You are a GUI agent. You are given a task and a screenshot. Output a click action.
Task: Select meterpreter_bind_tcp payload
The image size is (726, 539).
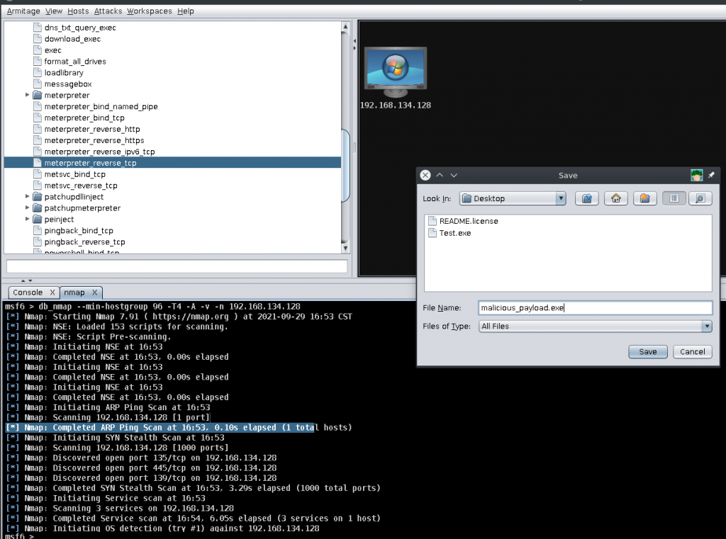(84, 118)
